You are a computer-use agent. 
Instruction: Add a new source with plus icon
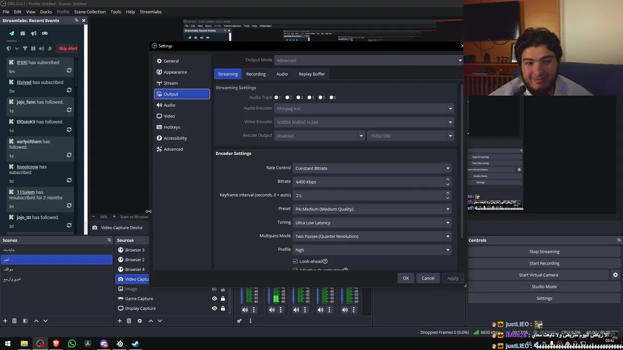point(120,321)
